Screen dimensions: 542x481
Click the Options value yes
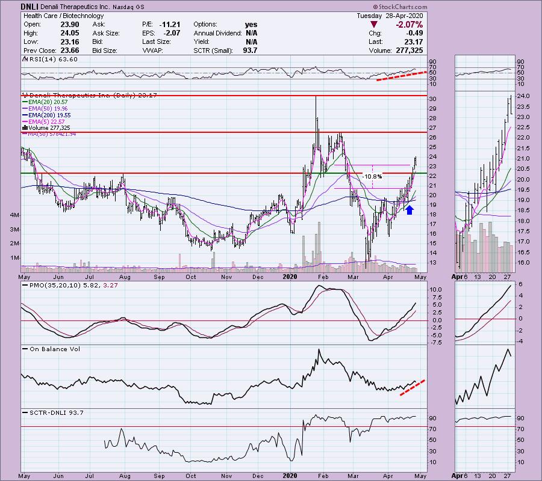click(x=251, y=25)
